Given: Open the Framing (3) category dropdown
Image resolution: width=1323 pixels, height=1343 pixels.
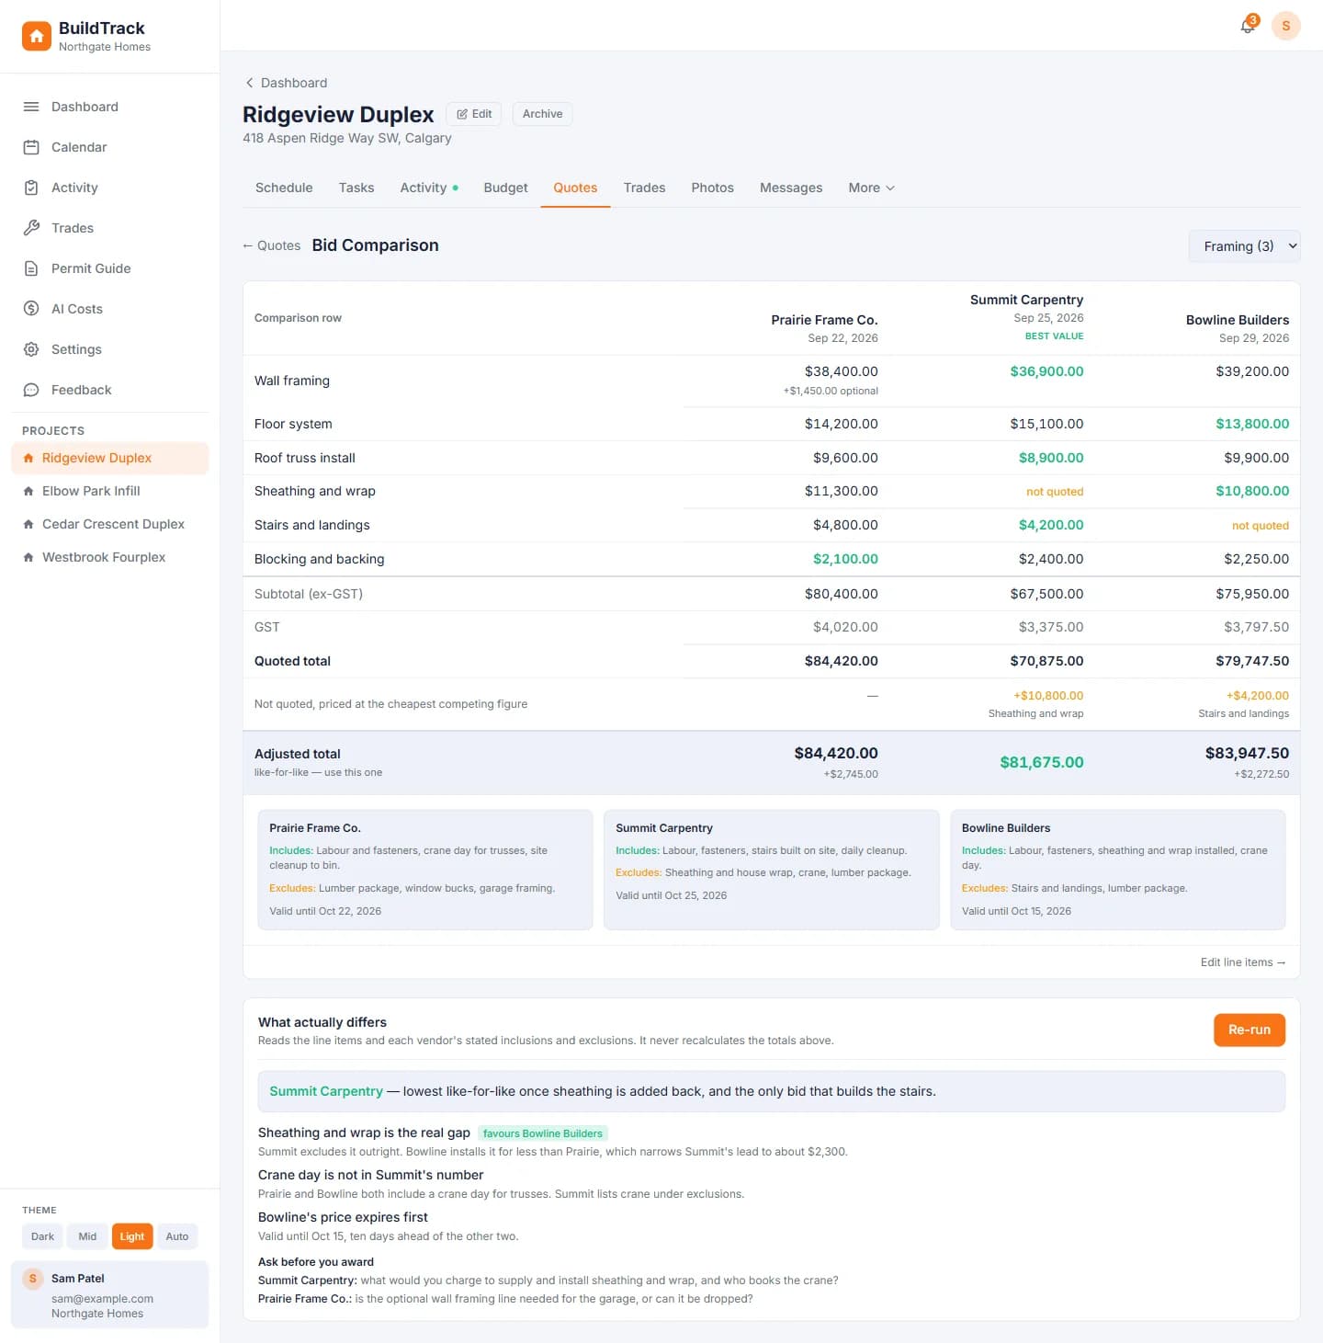Looking at the screenshot, I should point(1244,246).
